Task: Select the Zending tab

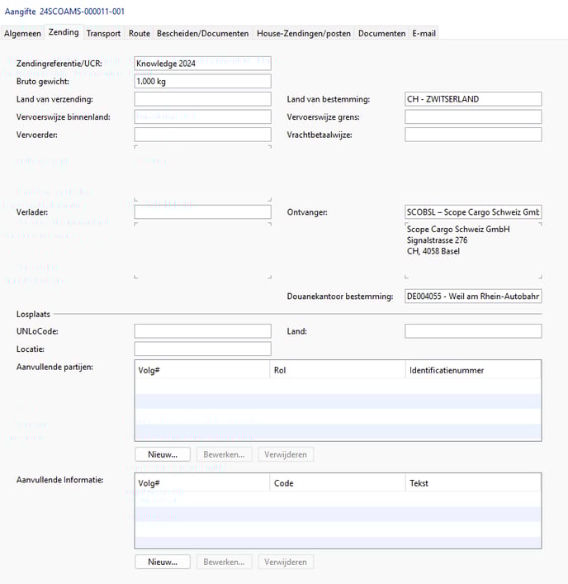Action: point(64,32)
